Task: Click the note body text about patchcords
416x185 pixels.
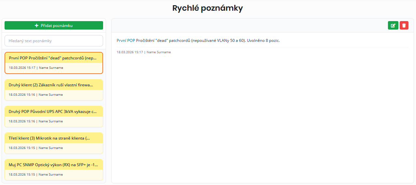Action: coord(208,41)
